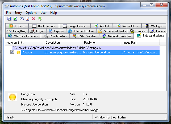Open the File menu

pos(9,13)
